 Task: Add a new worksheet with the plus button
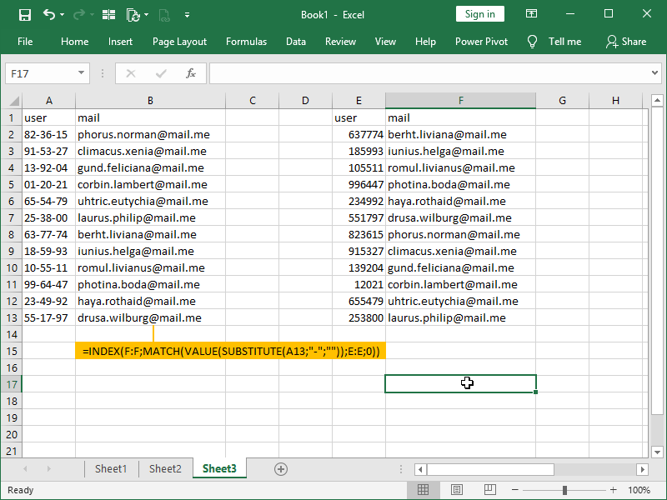280,469
